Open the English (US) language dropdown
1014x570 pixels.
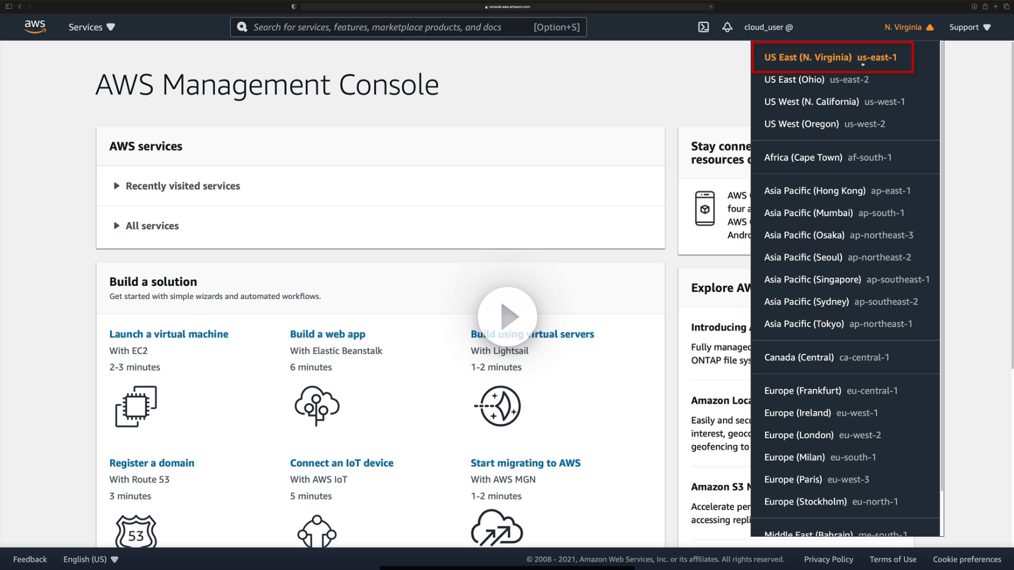(91, 559)
